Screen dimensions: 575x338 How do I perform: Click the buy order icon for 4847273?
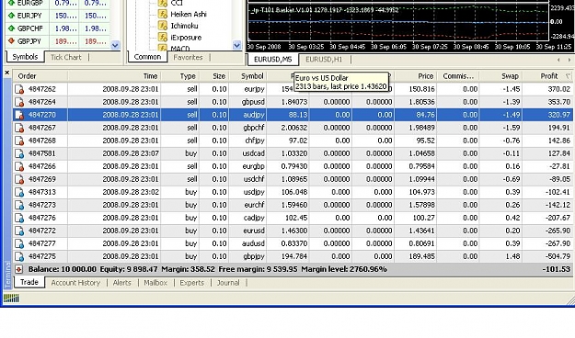pyautogui.click(x=19, y=205)
